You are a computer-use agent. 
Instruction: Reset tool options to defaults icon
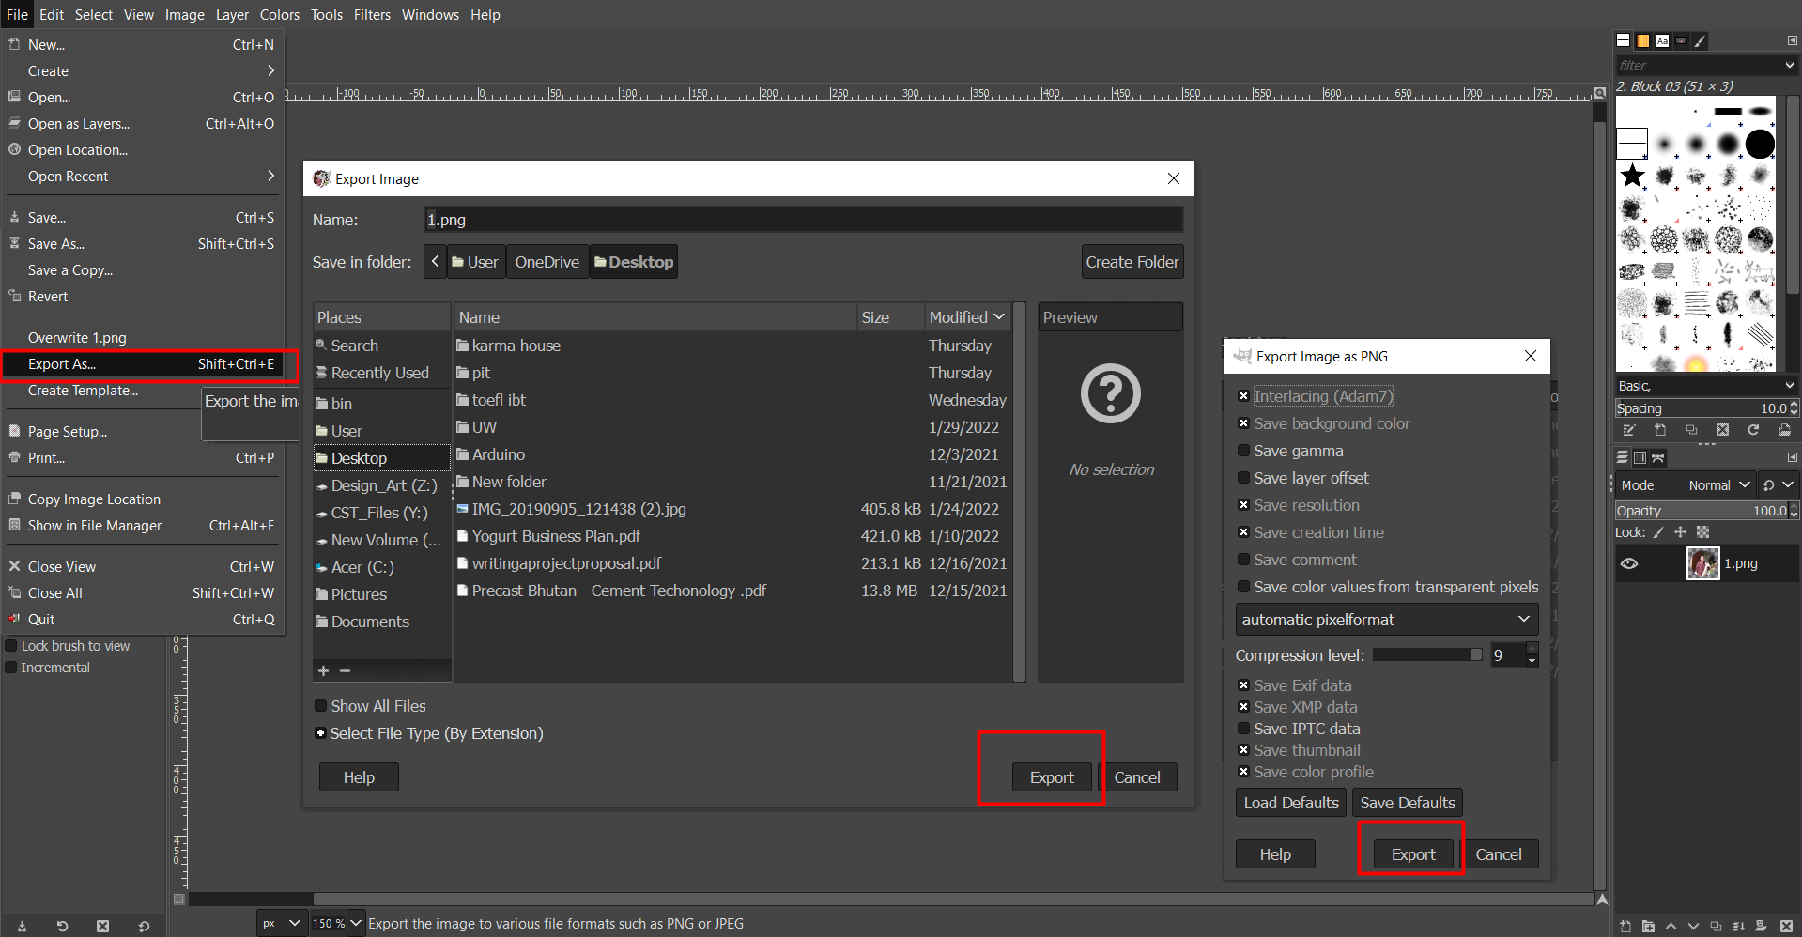[x=144, y=926]
